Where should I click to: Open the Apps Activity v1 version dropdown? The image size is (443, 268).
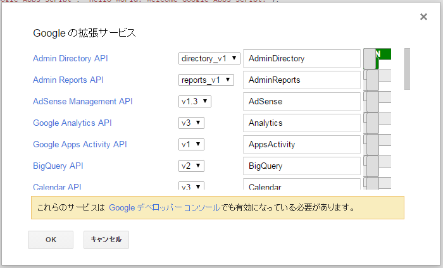191,144
